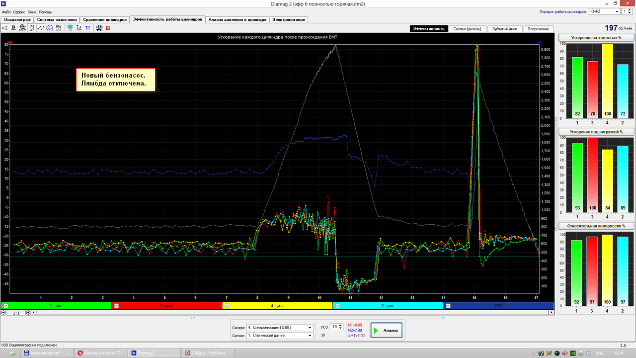Click the arrow with 024 toolbar icon
636x358 pixels.
79,28
